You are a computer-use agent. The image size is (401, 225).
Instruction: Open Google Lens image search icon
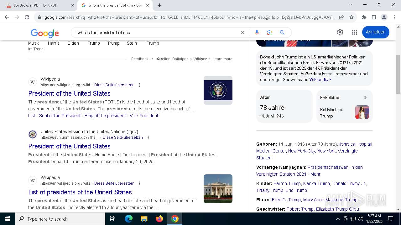click(269, 32)
